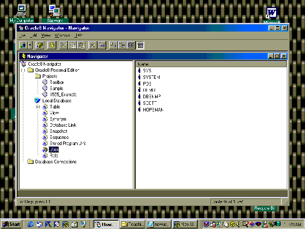Collapse the Oracle8 Personal Edition node
This screenshot has height=229, width=305.
coord(23,70)
